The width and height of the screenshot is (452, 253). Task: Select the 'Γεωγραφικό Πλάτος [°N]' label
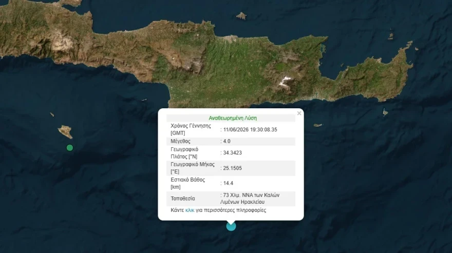[184, 153]
